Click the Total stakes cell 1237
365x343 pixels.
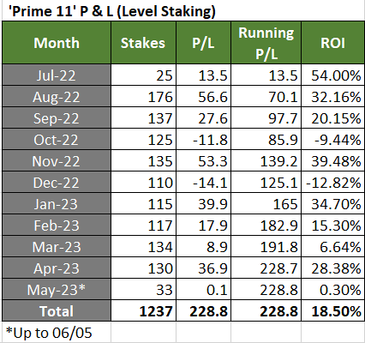pos(143,310)
